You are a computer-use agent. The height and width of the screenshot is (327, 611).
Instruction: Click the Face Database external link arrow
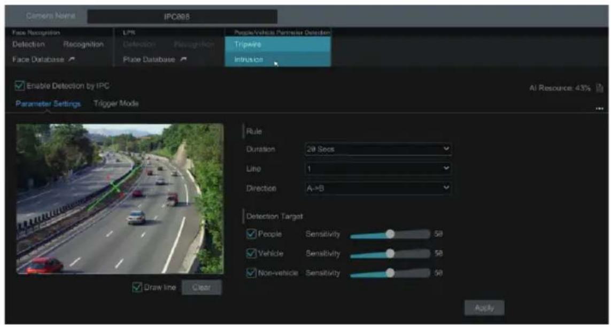[x=71, y=59]
